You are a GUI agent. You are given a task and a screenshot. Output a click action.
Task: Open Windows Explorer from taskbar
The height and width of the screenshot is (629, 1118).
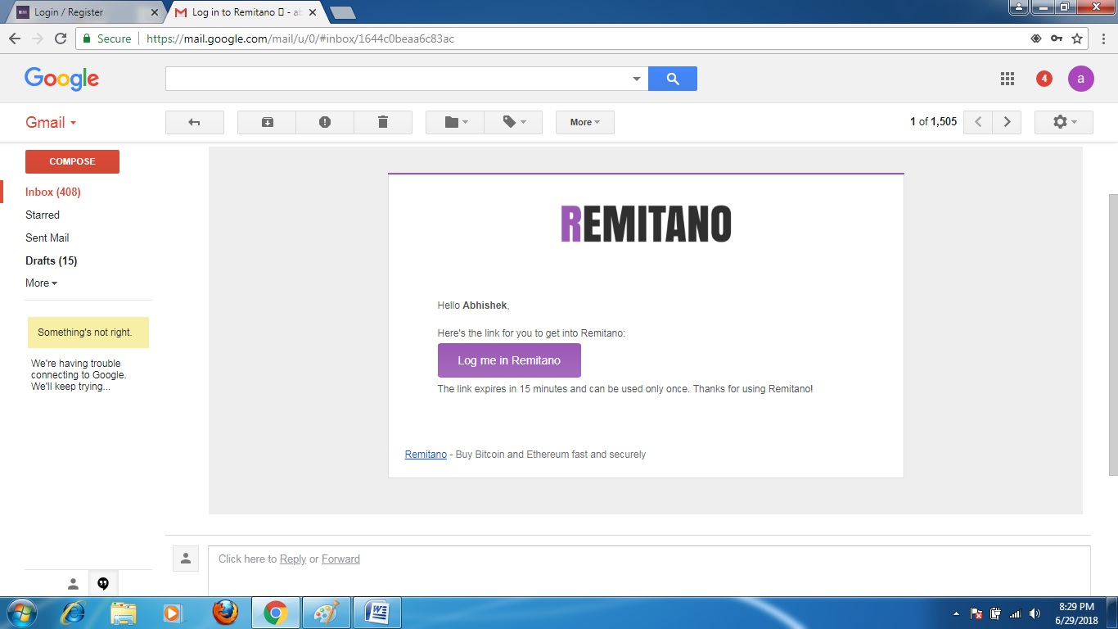click(124, 613)
